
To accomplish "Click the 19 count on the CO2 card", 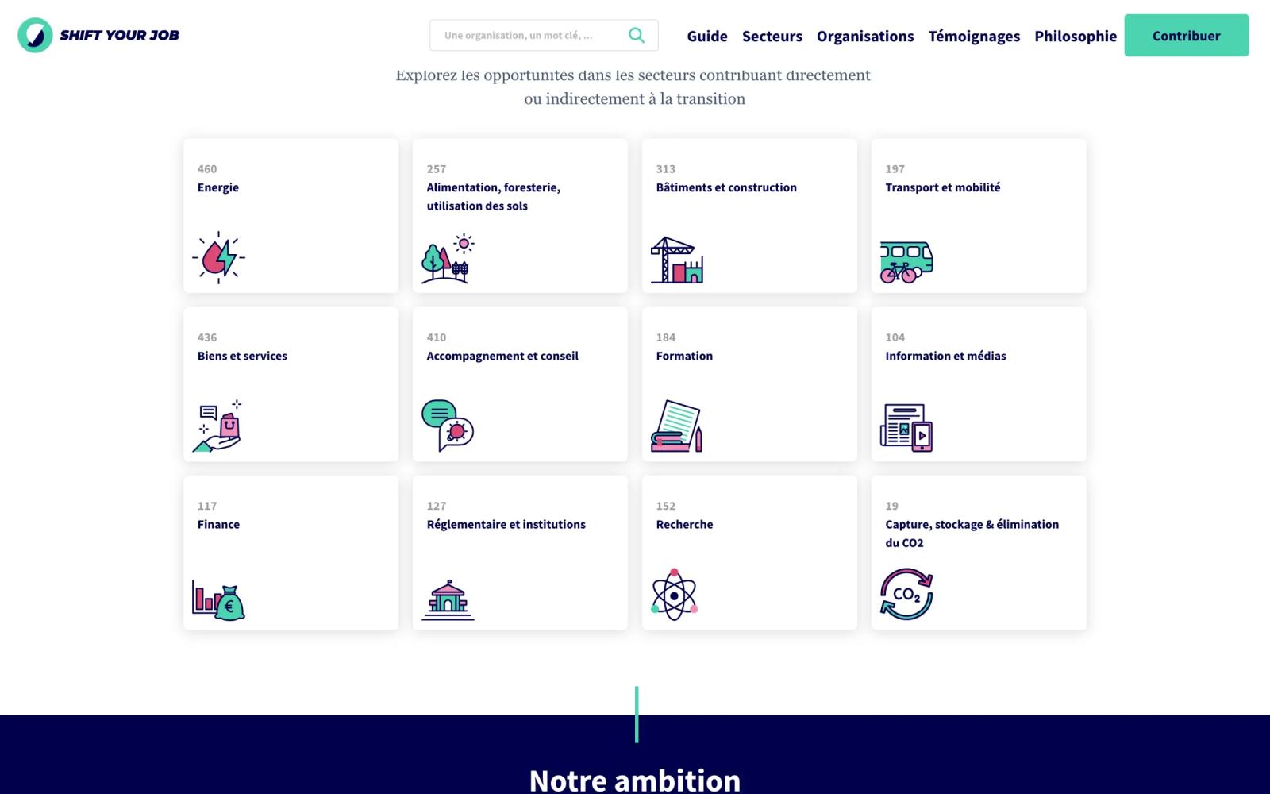I will [892, 506].
